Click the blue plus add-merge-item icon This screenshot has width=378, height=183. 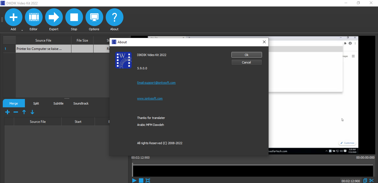pos(7,112)
